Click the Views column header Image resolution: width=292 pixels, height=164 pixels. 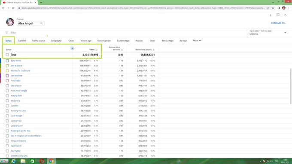[92, 50]
